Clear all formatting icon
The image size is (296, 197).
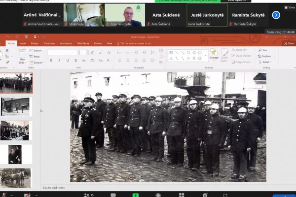point(109,53)
